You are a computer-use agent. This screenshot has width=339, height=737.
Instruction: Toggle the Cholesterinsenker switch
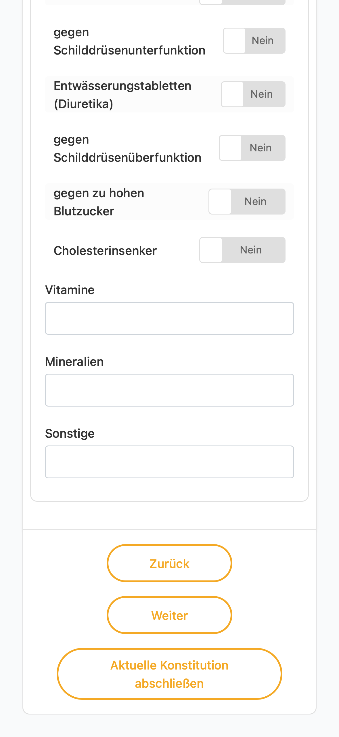(x=242, y=250)
